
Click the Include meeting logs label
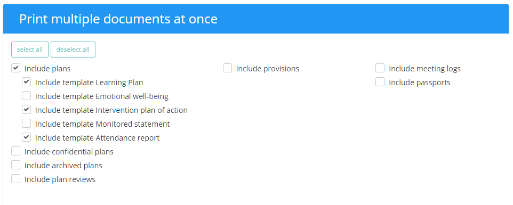coord(424,69)
